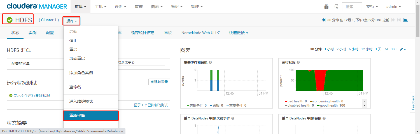Select 重启 from the actions menu
This screenshot has width=420, height=134.
(x=91, y=50)
